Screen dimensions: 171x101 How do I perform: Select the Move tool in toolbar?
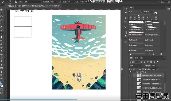pos(2,10)
